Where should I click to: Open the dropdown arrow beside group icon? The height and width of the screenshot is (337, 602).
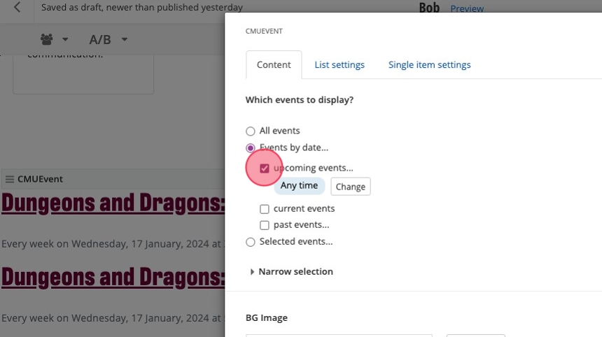[65, 39]
